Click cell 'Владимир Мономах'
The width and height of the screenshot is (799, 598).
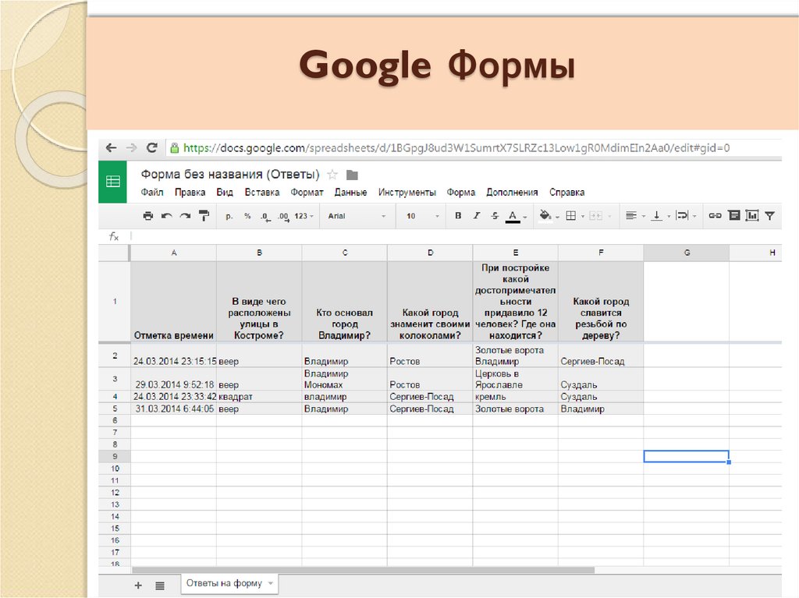coord(344,379)
